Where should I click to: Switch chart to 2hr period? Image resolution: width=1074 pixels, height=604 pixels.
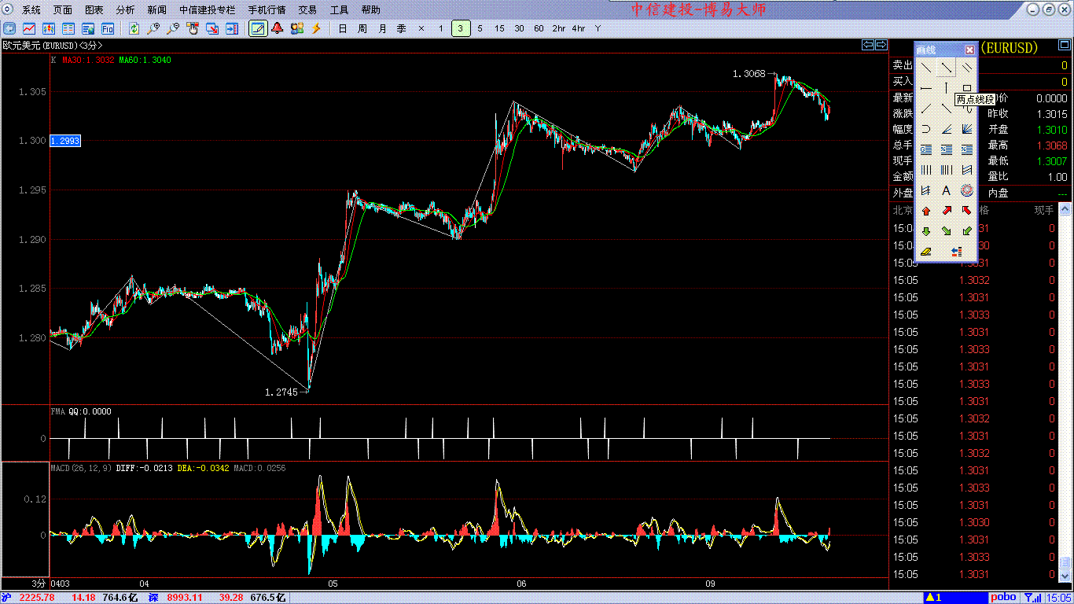click(x=558, y=28)
